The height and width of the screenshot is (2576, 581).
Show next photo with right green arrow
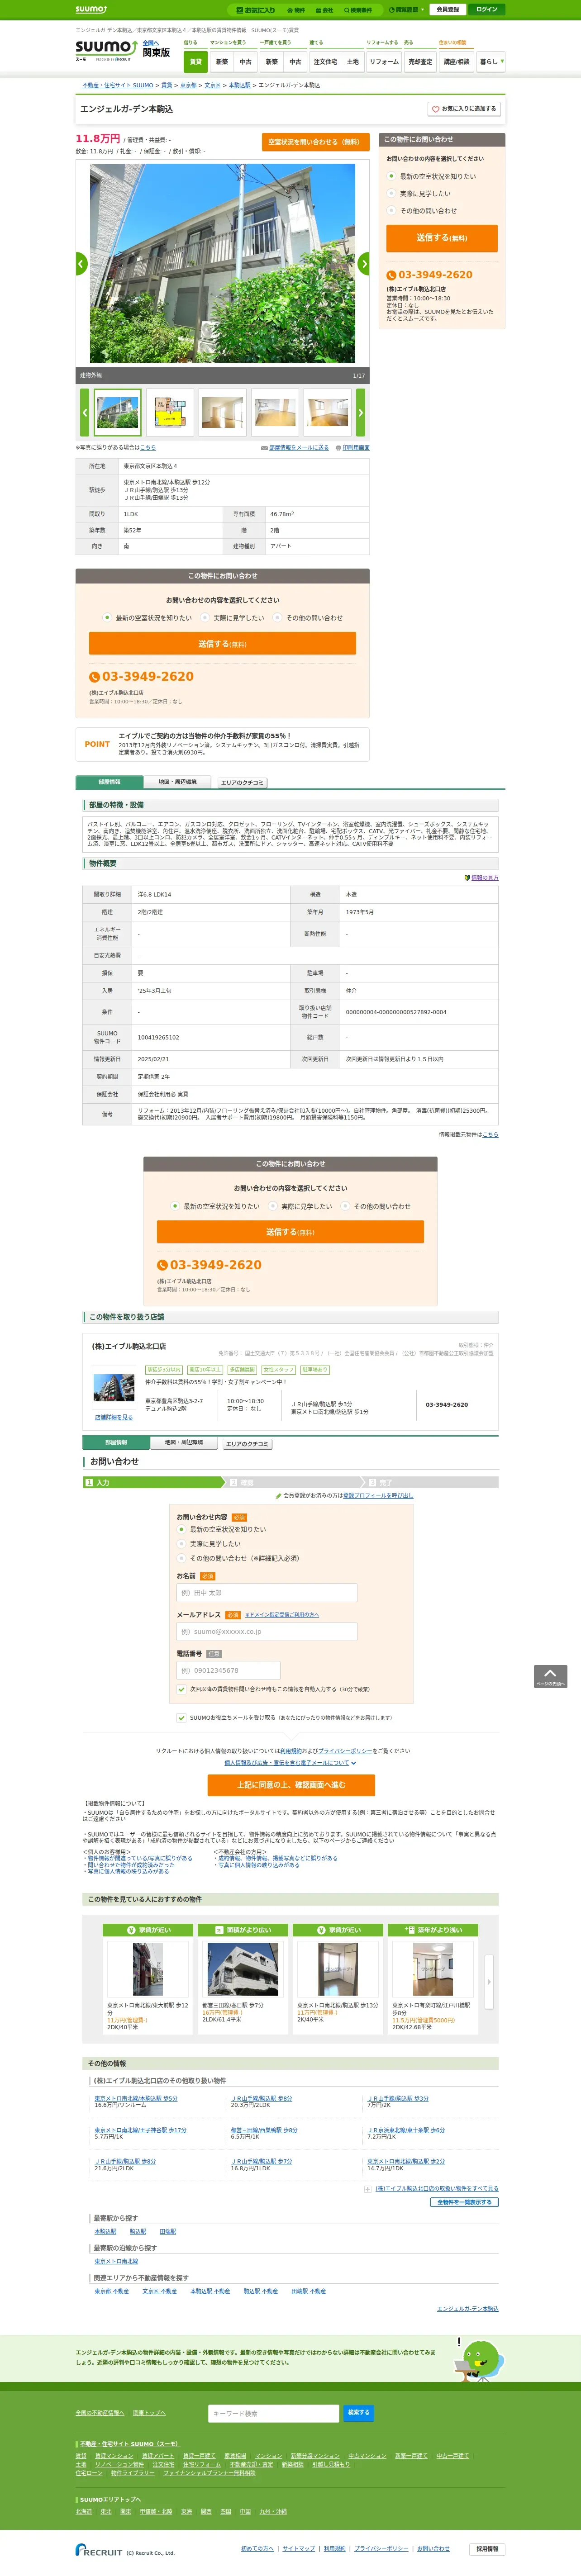[x=363, y=264]
